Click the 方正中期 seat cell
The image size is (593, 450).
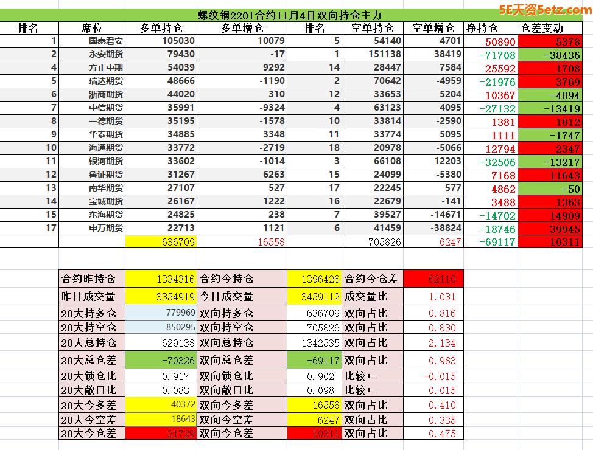click(92, 67)
